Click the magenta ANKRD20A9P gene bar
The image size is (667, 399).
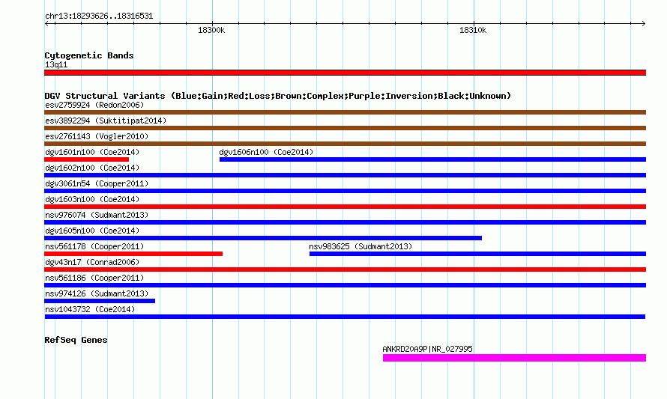point(514,358)
